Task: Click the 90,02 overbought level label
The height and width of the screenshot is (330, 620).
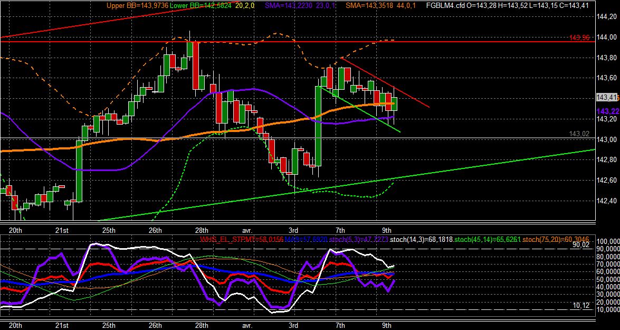Action: tap(581, 245)
